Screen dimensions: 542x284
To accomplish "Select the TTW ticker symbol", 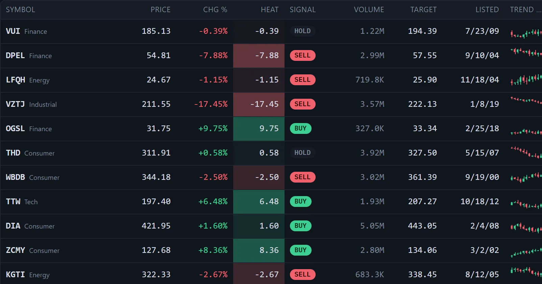I will pyautogui.click(x=13, y=202).
